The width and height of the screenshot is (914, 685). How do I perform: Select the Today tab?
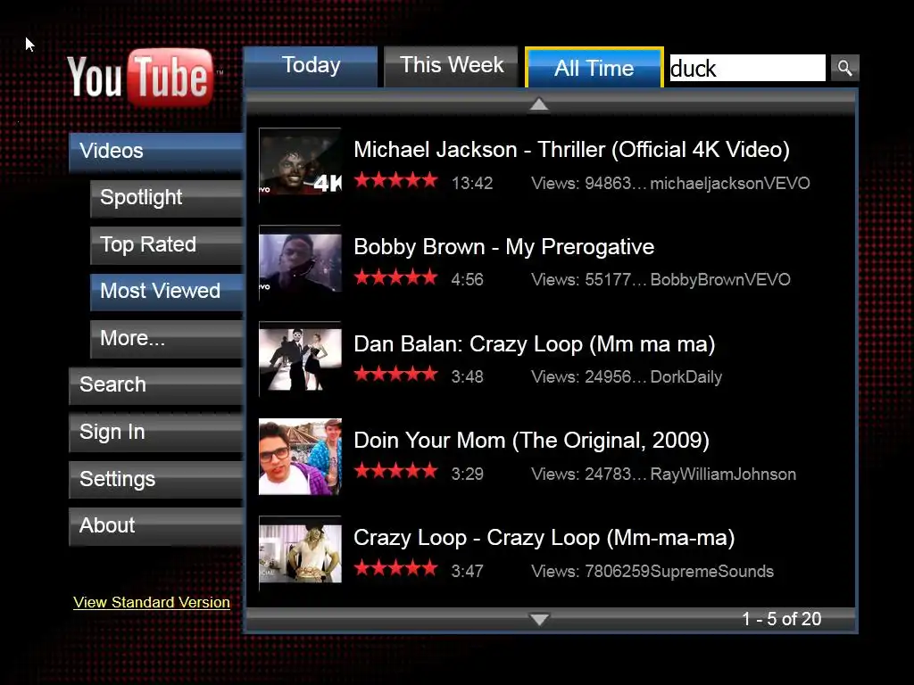[x=311, y=66]
